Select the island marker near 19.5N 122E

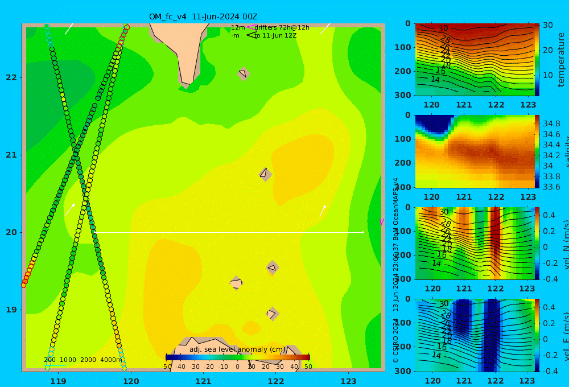(272, 268)
